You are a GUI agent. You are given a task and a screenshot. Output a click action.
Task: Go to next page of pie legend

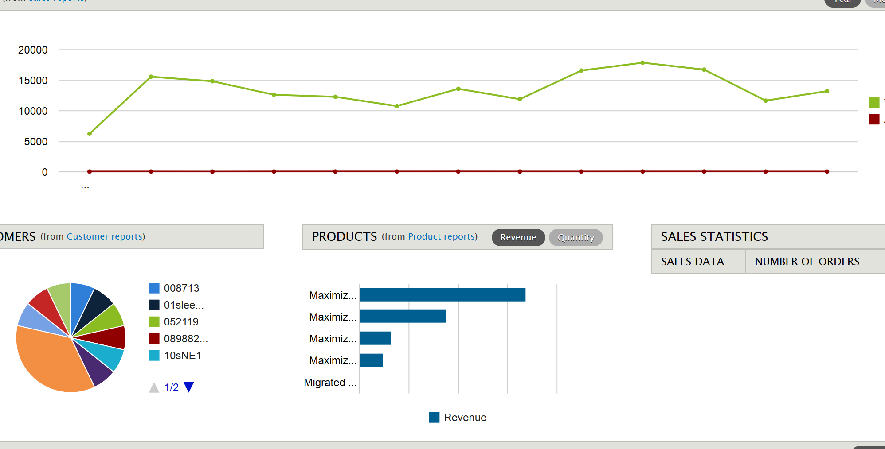coord(189,387)
